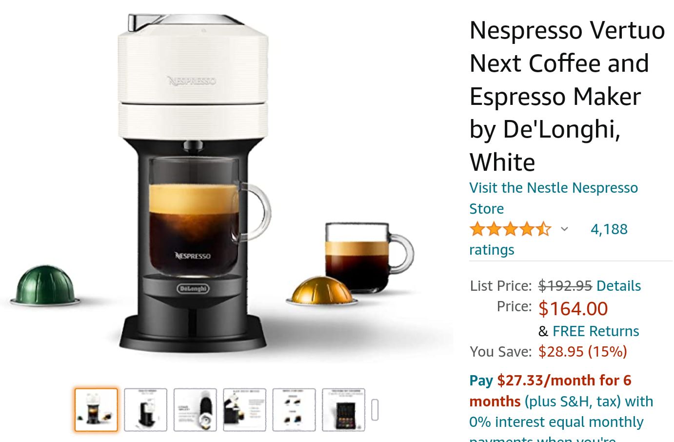674x442 pixels.
Task: Click the partial seventh thumbnail at row end
Action: pos(375,410)
